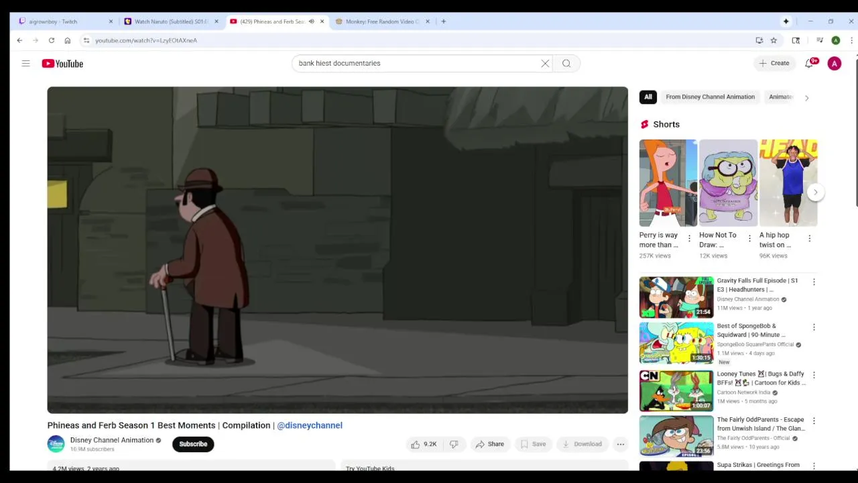This screenshot has width=858, height=483.
Task: Open the browser media controls icon
Action: pos(819,40)
